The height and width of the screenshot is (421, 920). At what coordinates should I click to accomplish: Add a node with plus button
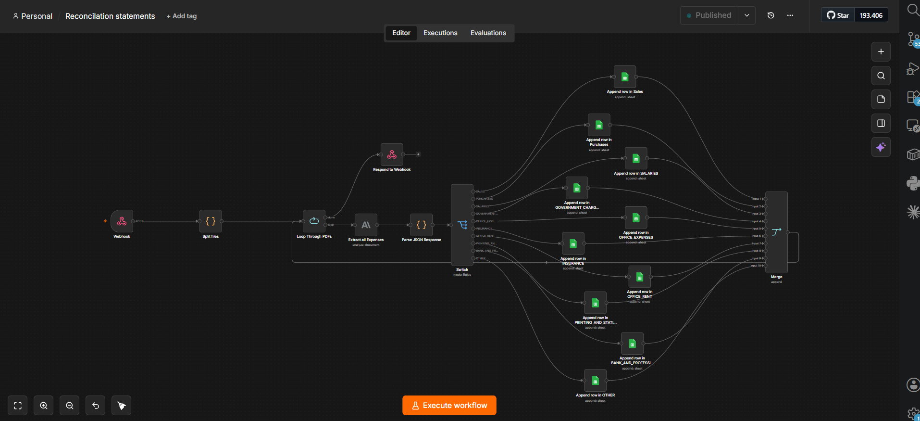coord(881,51)
